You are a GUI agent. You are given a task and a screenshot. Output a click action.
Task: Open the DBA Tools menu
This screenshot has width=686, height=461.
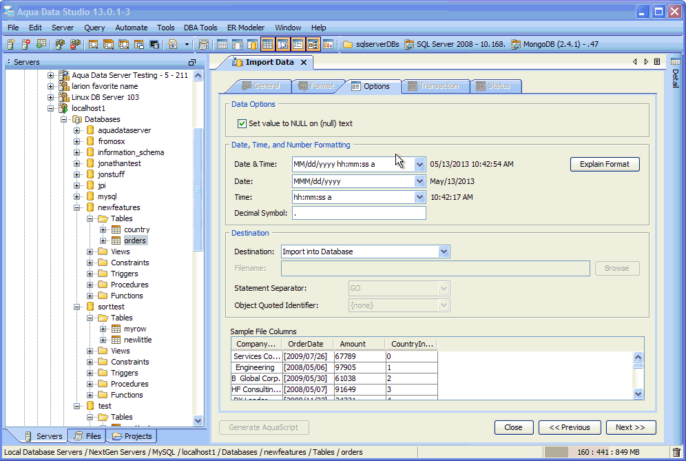coord(200,28)
